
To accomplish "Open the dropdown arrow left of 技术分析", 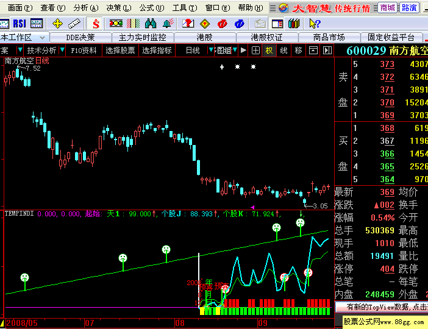I will point(20,50).
